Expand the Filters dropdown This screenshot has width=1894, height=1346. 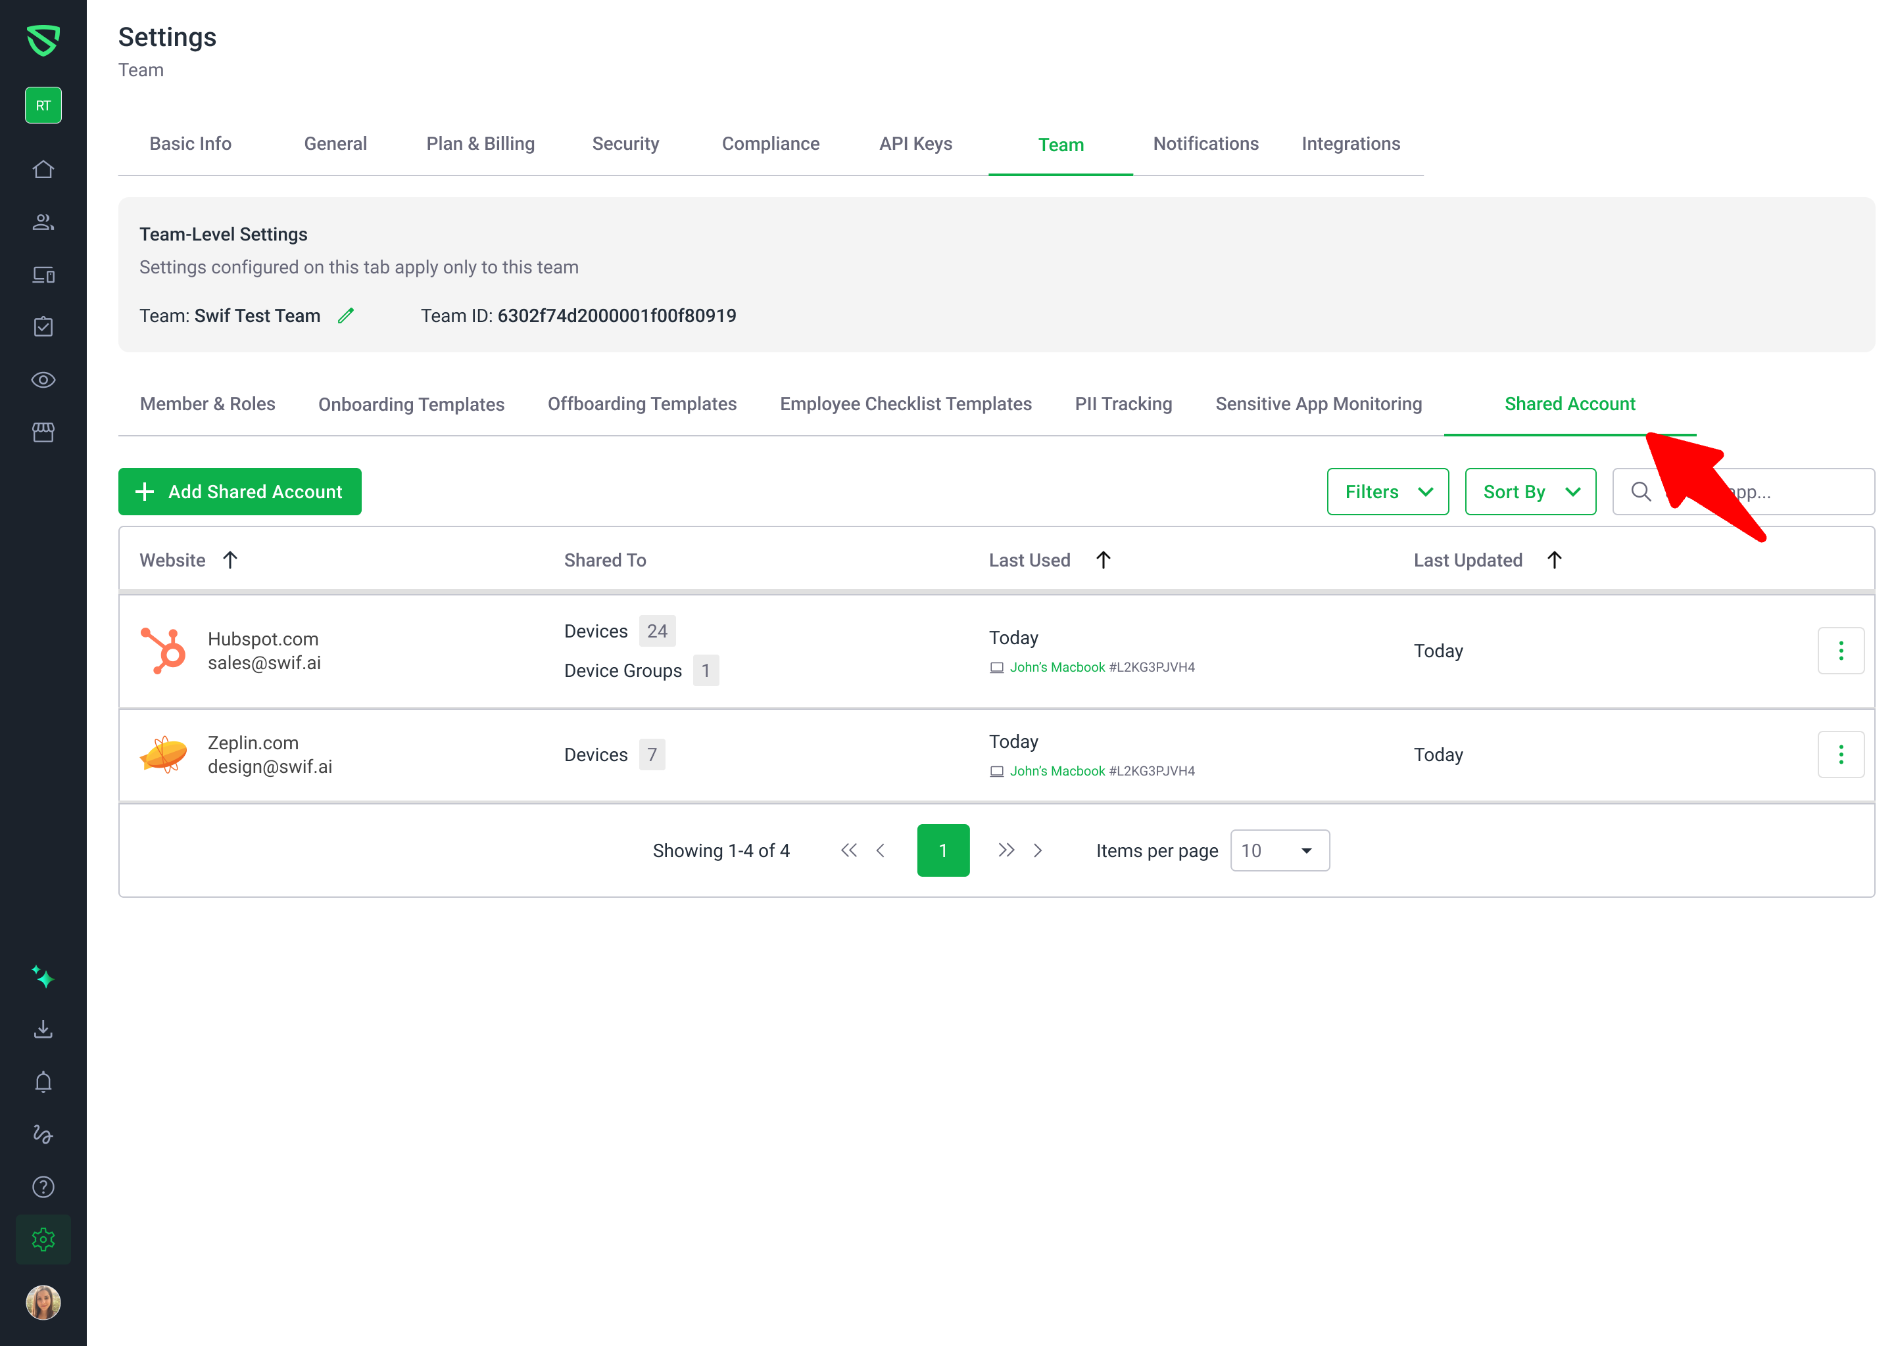click(x=1388, y=492)
